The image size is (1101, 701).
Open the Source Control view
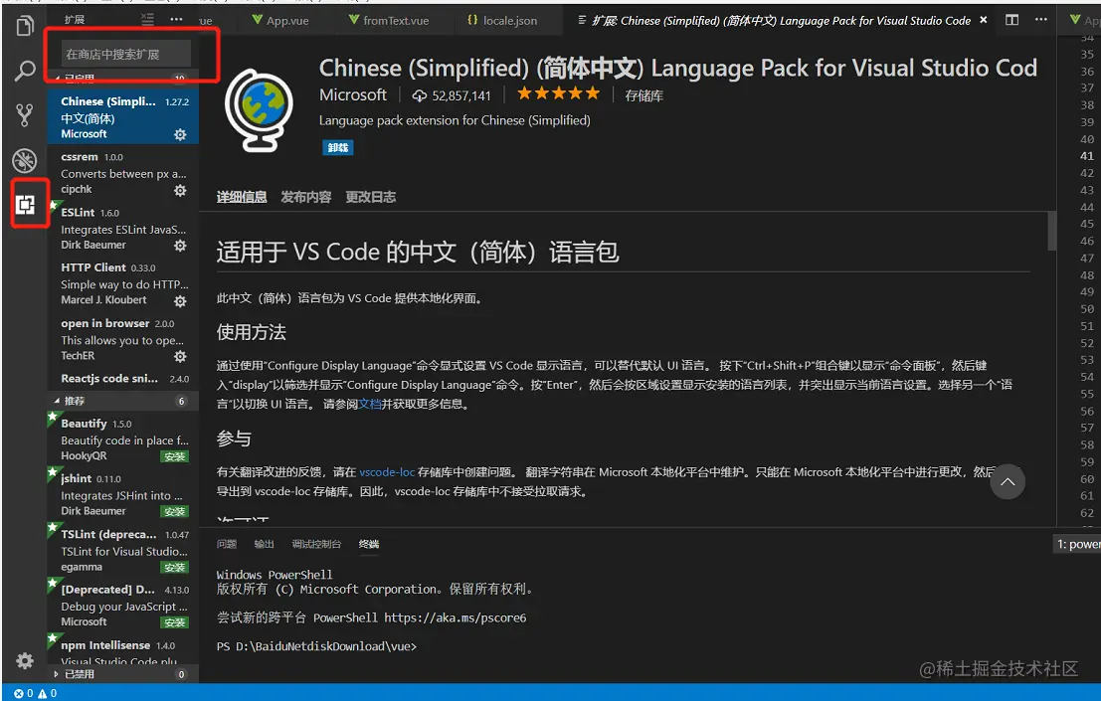(x=25, y=115)
